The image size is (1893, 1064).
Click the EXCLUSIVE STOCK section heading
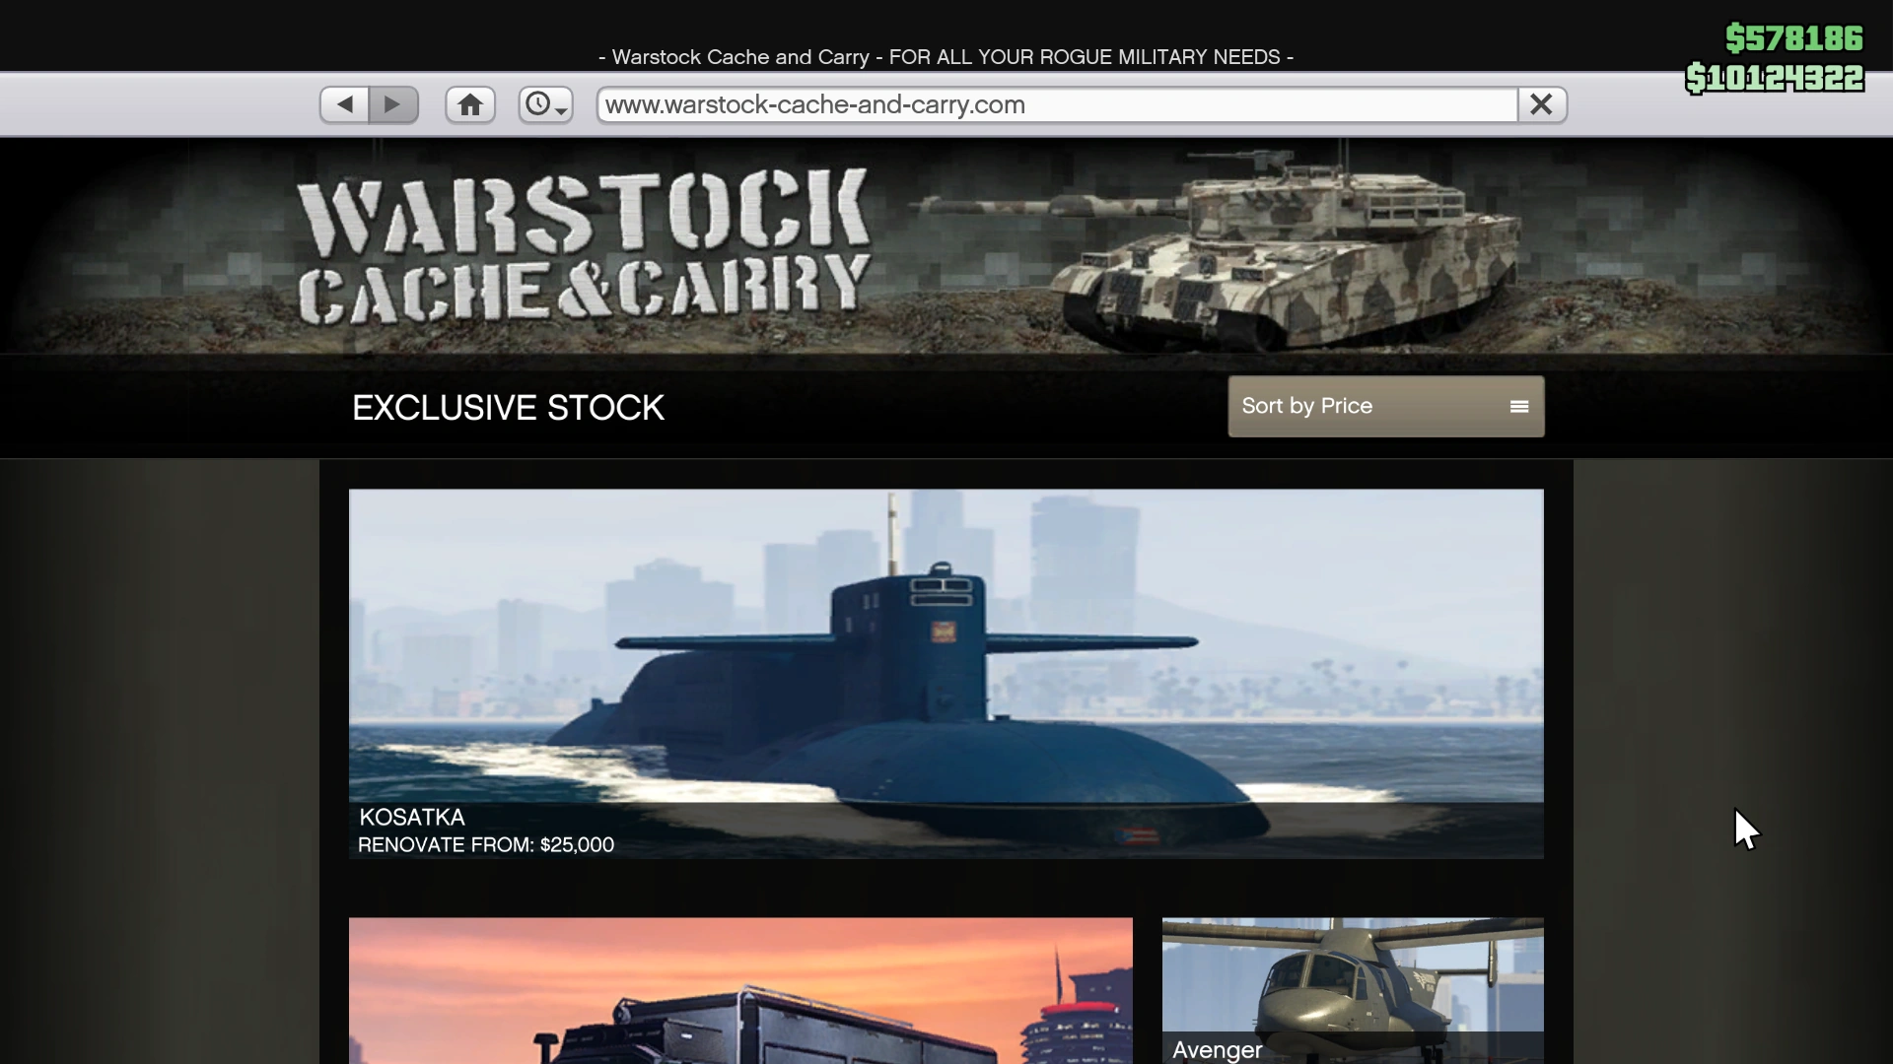(x=508, y=408)
